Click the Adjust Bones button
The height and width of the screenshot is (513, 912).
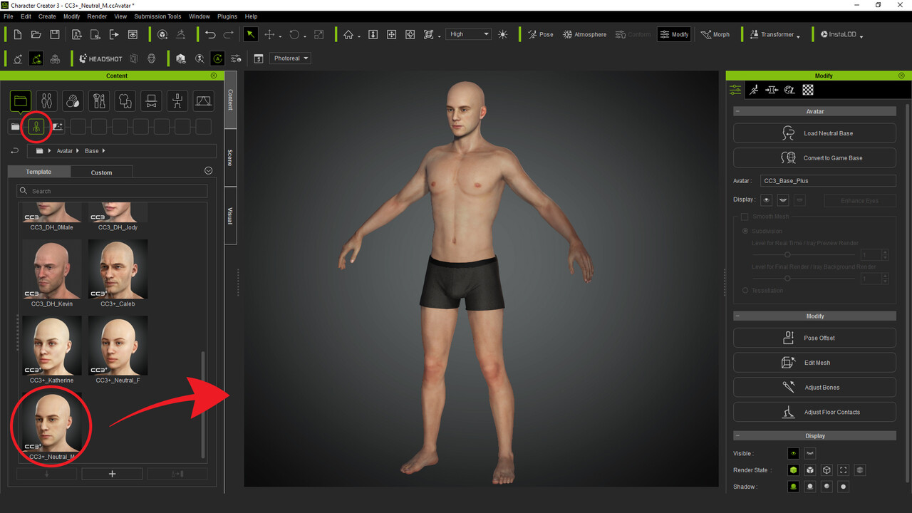pos(814,387)
